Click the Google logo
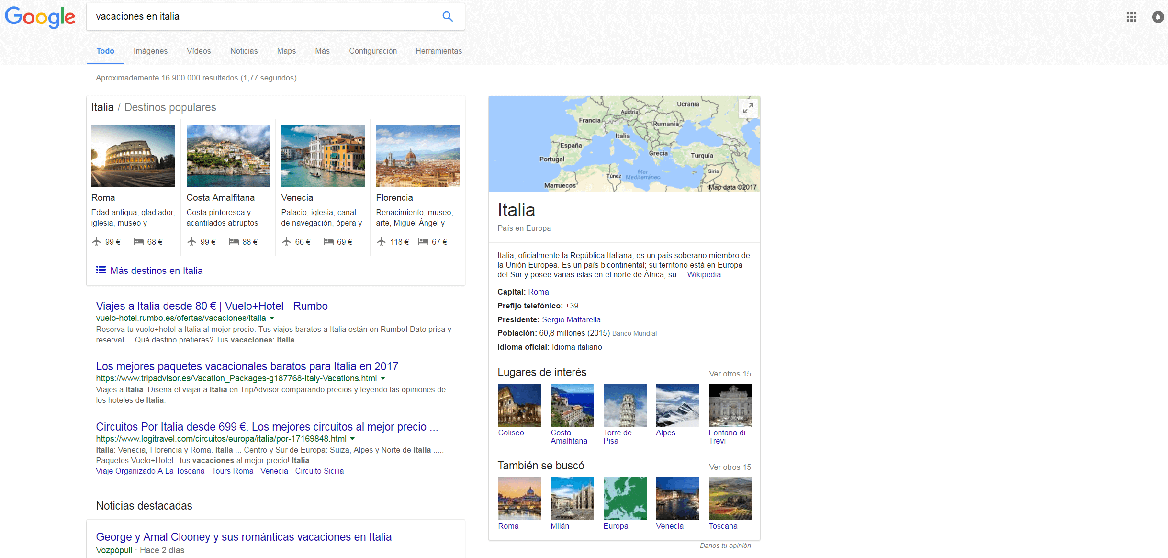The width and height of the screenshot is (1168, 558). [40, 17]
